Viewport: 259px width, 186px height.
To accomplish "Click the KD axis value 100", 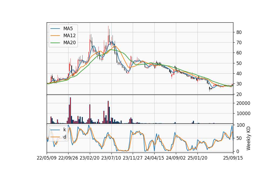I will click(240, 125).
